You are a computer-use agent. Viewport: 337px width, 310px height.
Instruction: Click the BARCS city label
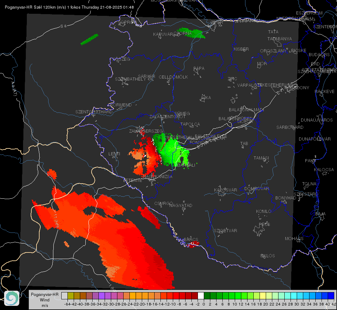pos(191,240)
